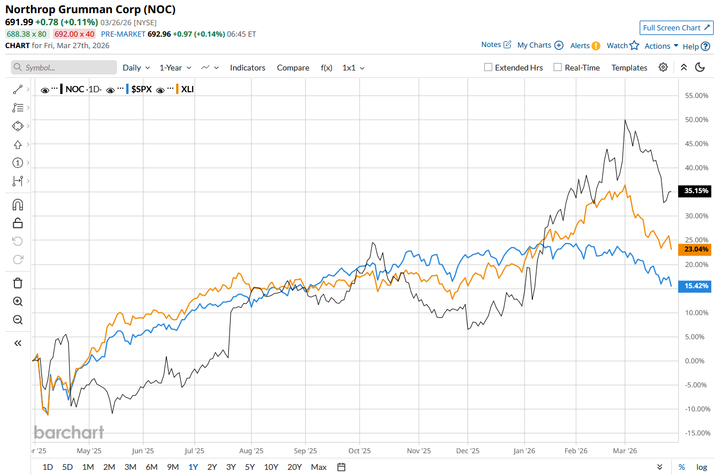Screen dimensions: 720x475
Task: Open the chart type line dropdown
Action: [210, 68]
